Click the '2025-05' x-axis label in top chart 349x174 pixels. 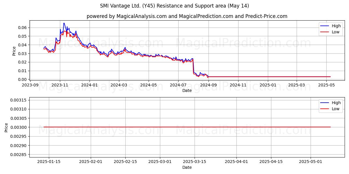click(x=326, y=85)
